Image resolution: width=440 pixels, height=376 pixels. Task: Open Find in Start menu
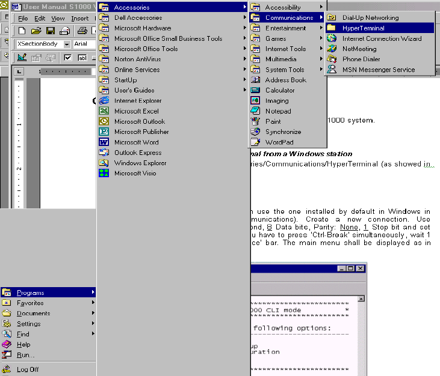[x=48, y=335]
